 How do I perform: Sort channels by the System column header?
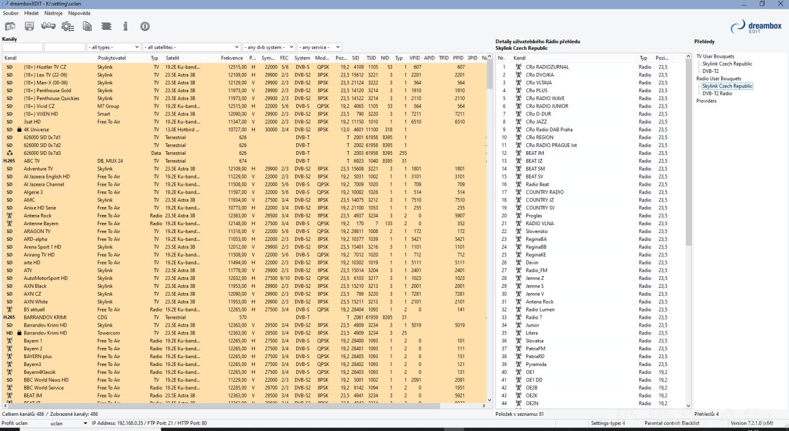click(x=302, y=58)
